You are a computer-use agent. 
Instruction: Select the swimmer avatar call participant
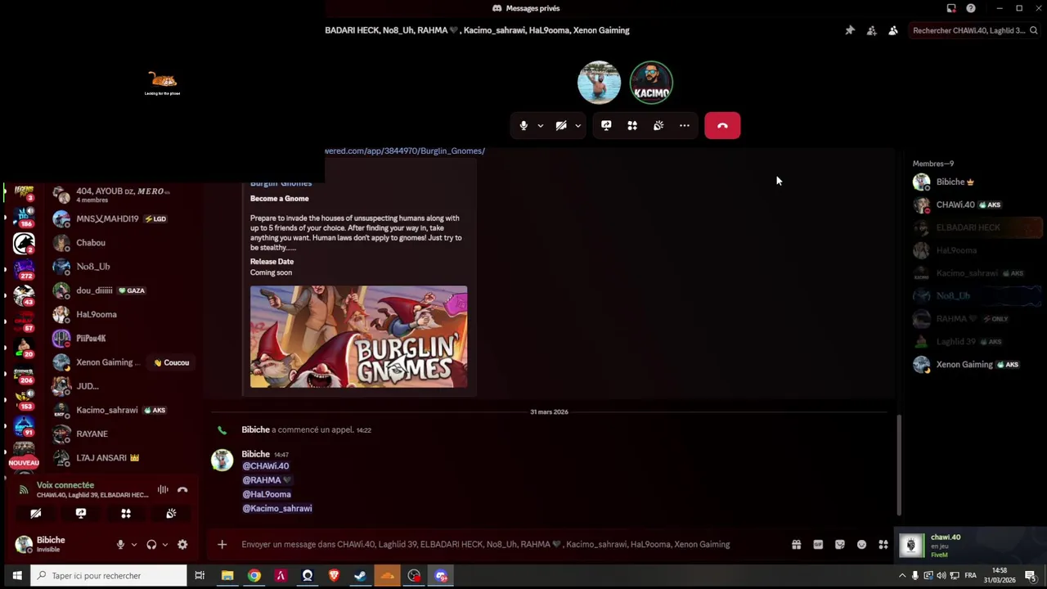(x=599, y=83)
